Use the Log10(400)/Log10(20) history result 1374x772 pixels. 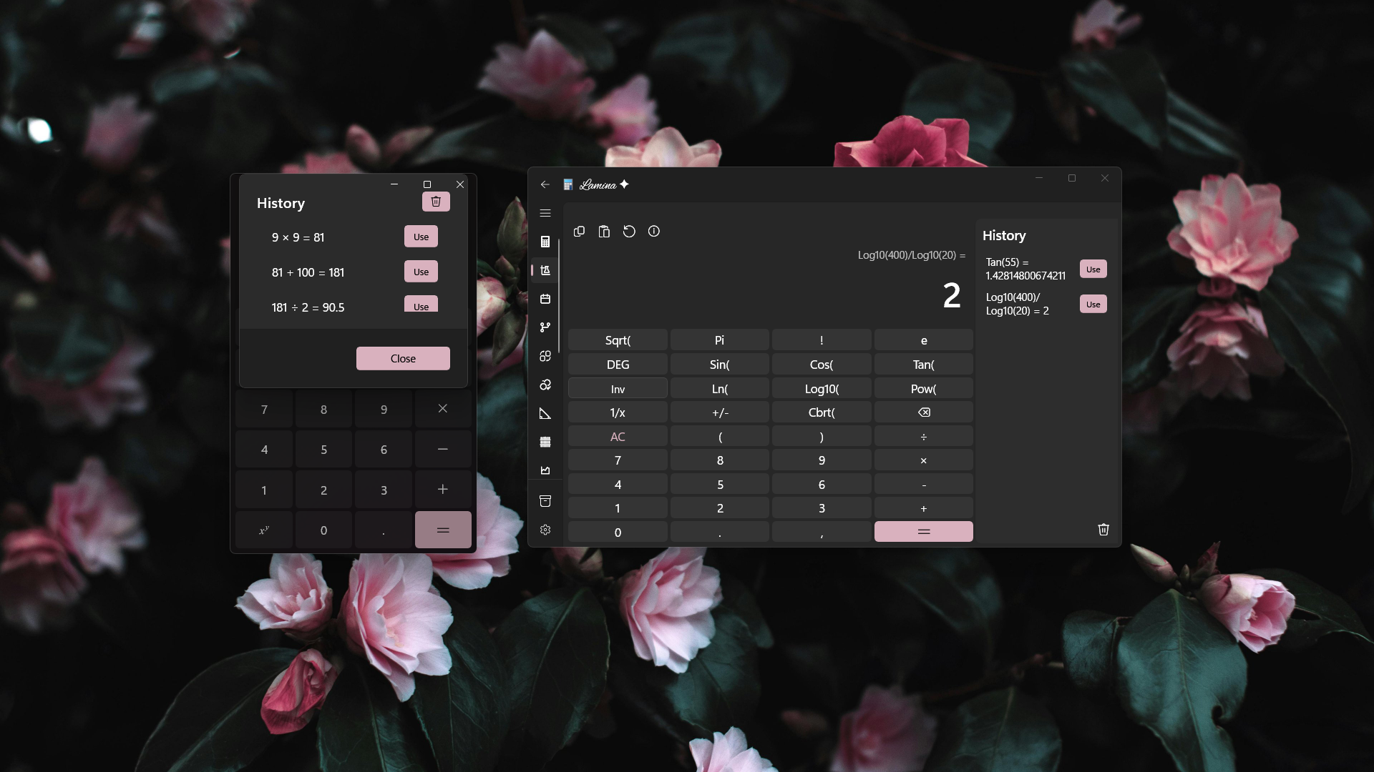point(1093,304)
